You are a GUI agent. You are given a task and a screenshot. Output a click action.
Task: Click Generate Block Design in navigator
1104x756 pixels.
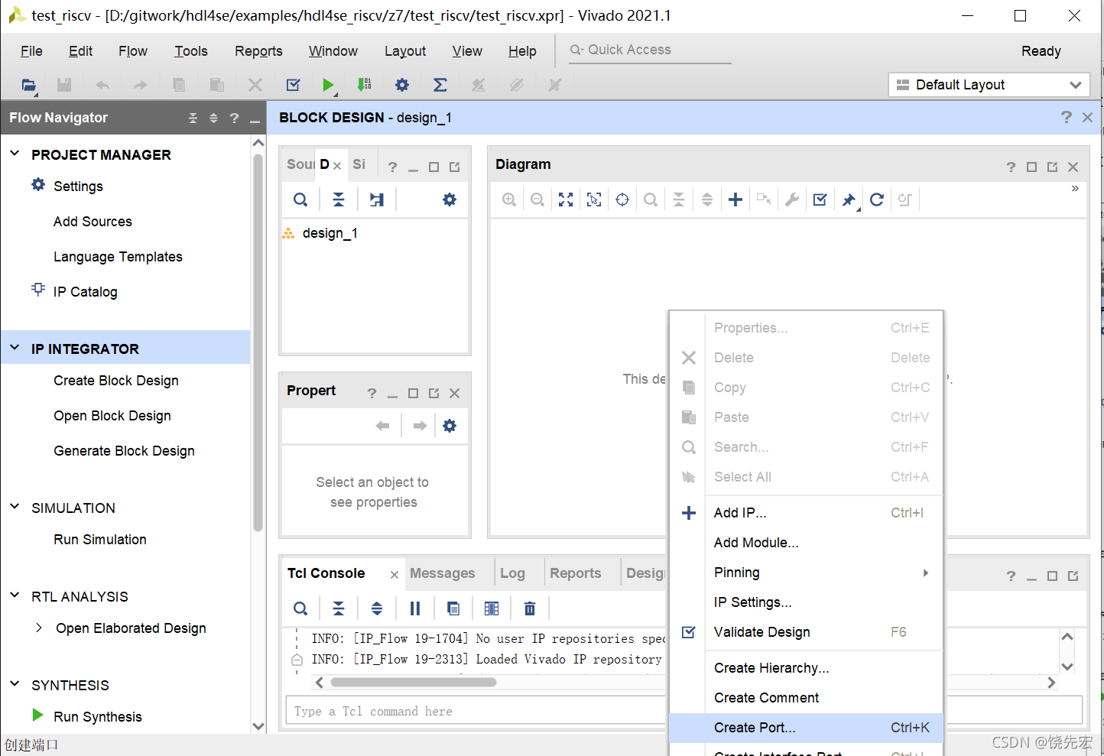pyautogui.click(x=124, y=451)
